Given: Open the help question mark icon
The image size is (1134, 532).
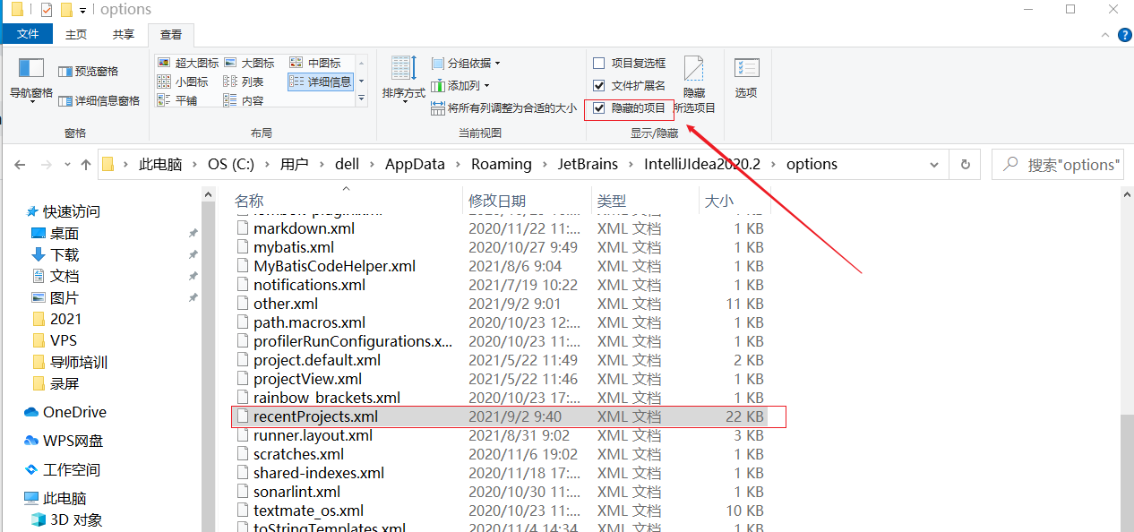Looking at the screenshot, I should tap(1124, 35).
